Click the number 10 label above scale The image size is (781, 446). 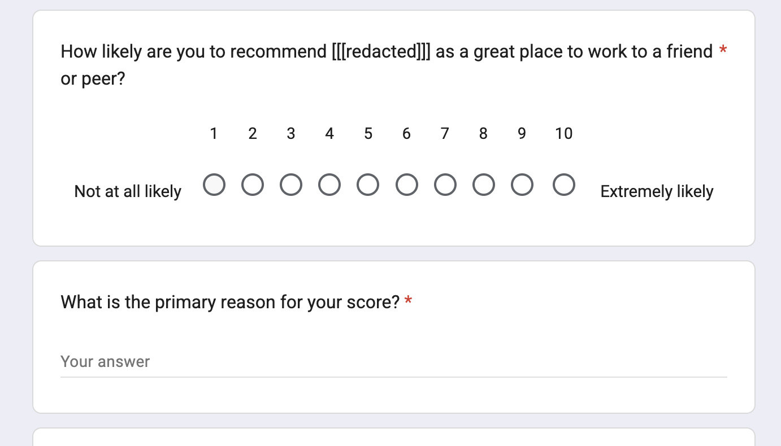click(563, 134)
